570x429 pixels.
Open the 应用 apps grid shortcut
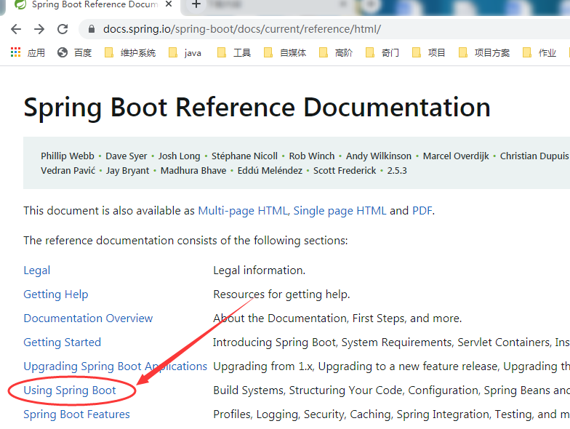(28, 52)
